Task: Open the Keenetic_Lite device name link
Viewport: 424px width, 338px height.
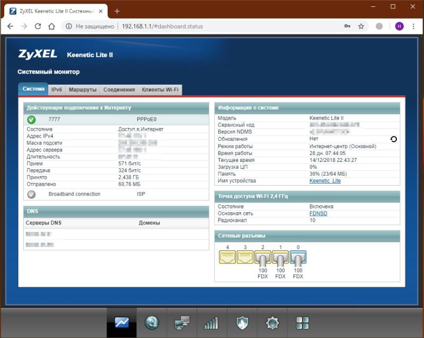Action: [325, 181]
